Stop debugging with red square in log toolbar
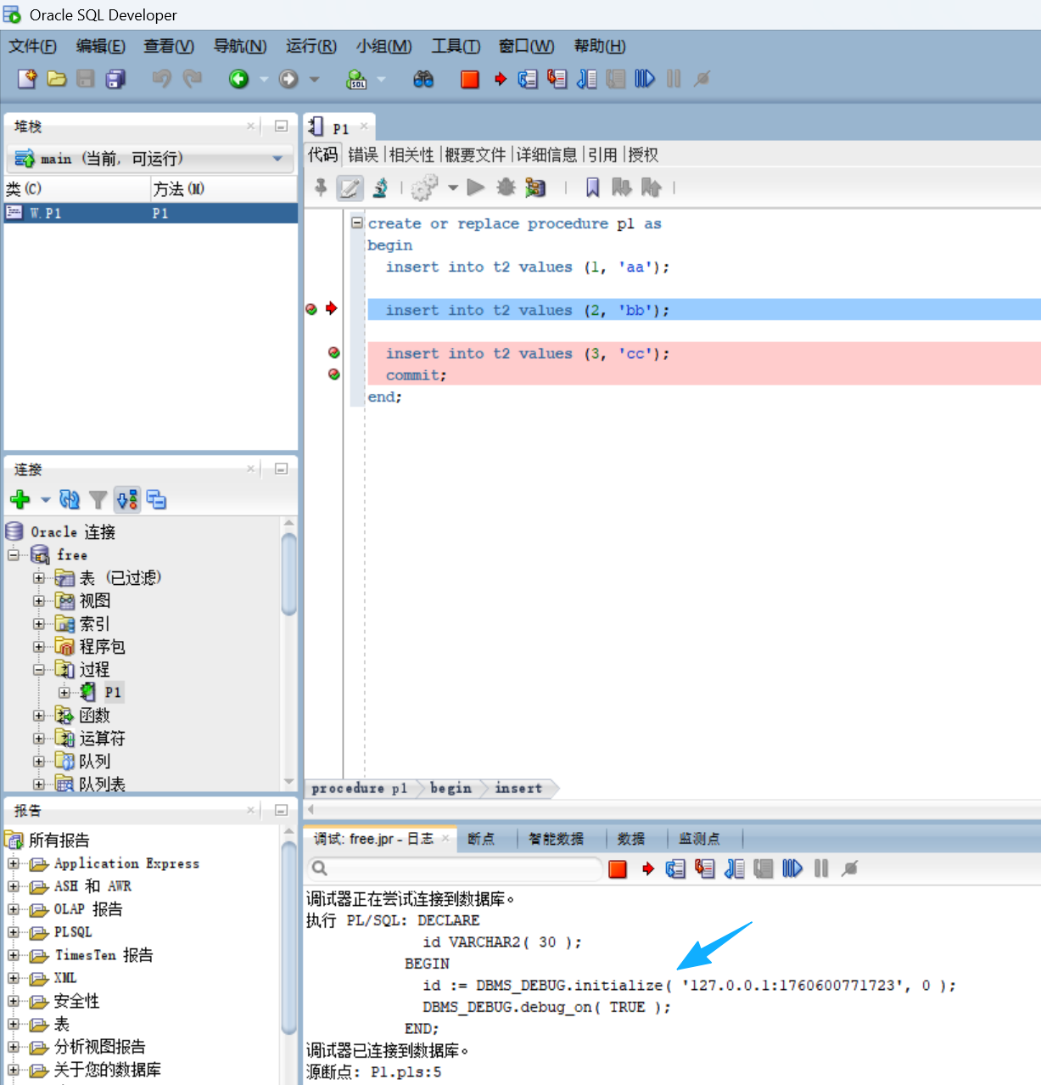 [x=618, y=869]
